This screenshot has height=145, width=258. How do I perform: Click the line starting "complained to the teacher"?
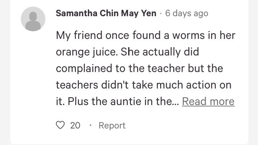point(139,69)
